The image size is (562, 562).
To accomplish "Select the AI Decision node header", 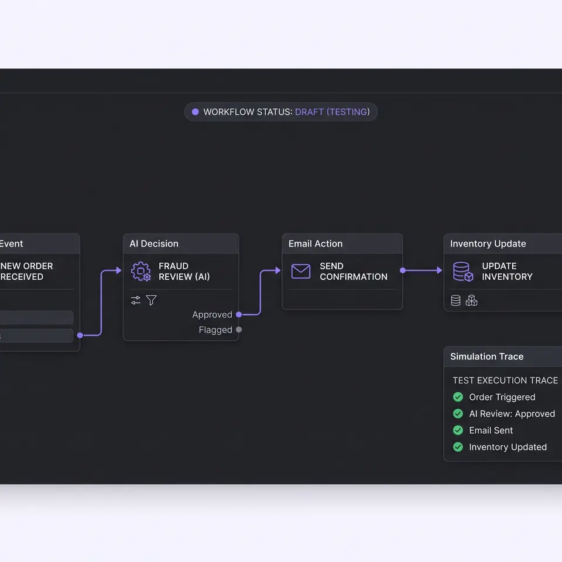I will click(181, 244).
